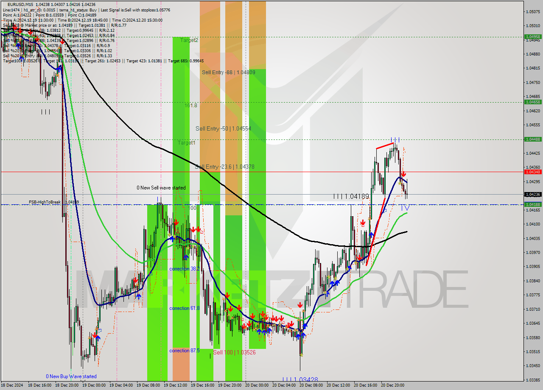Select the Target1 label
Viewport: 543px width, 390px height.
pos(187,143)
